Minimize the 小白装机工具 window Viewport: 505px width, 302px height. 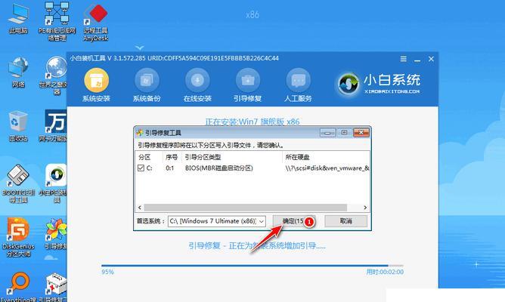click(x=417, y=60)
